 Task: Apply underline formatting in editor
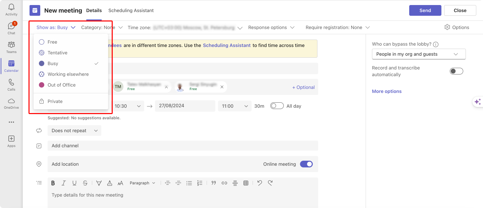point(74,183)
